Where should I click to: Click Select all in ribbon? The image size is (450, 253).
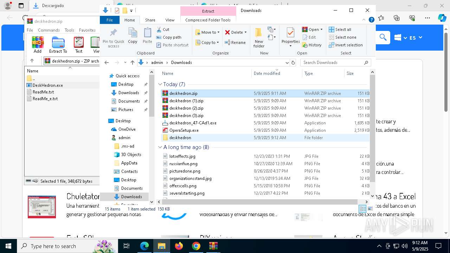(x=340, y=30)
